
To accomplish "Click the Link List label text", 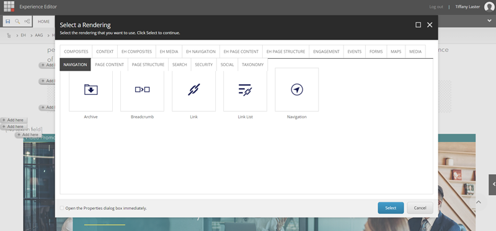I will [x=245, y=117].
